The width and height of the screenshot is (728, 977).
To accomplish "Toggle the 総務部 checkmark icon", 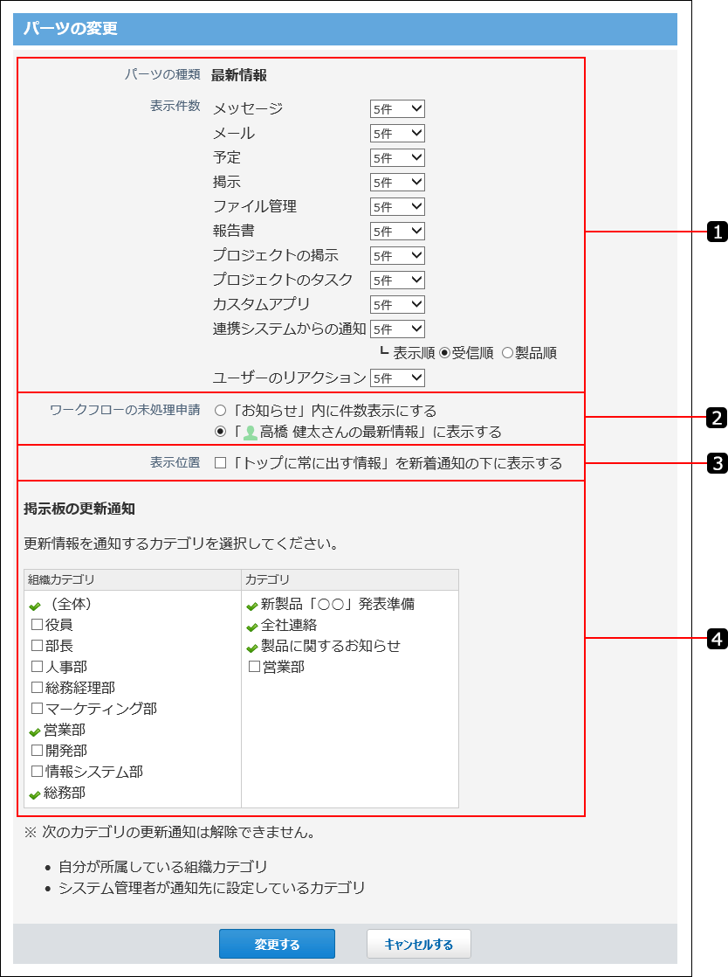I will tap(35, 794).
